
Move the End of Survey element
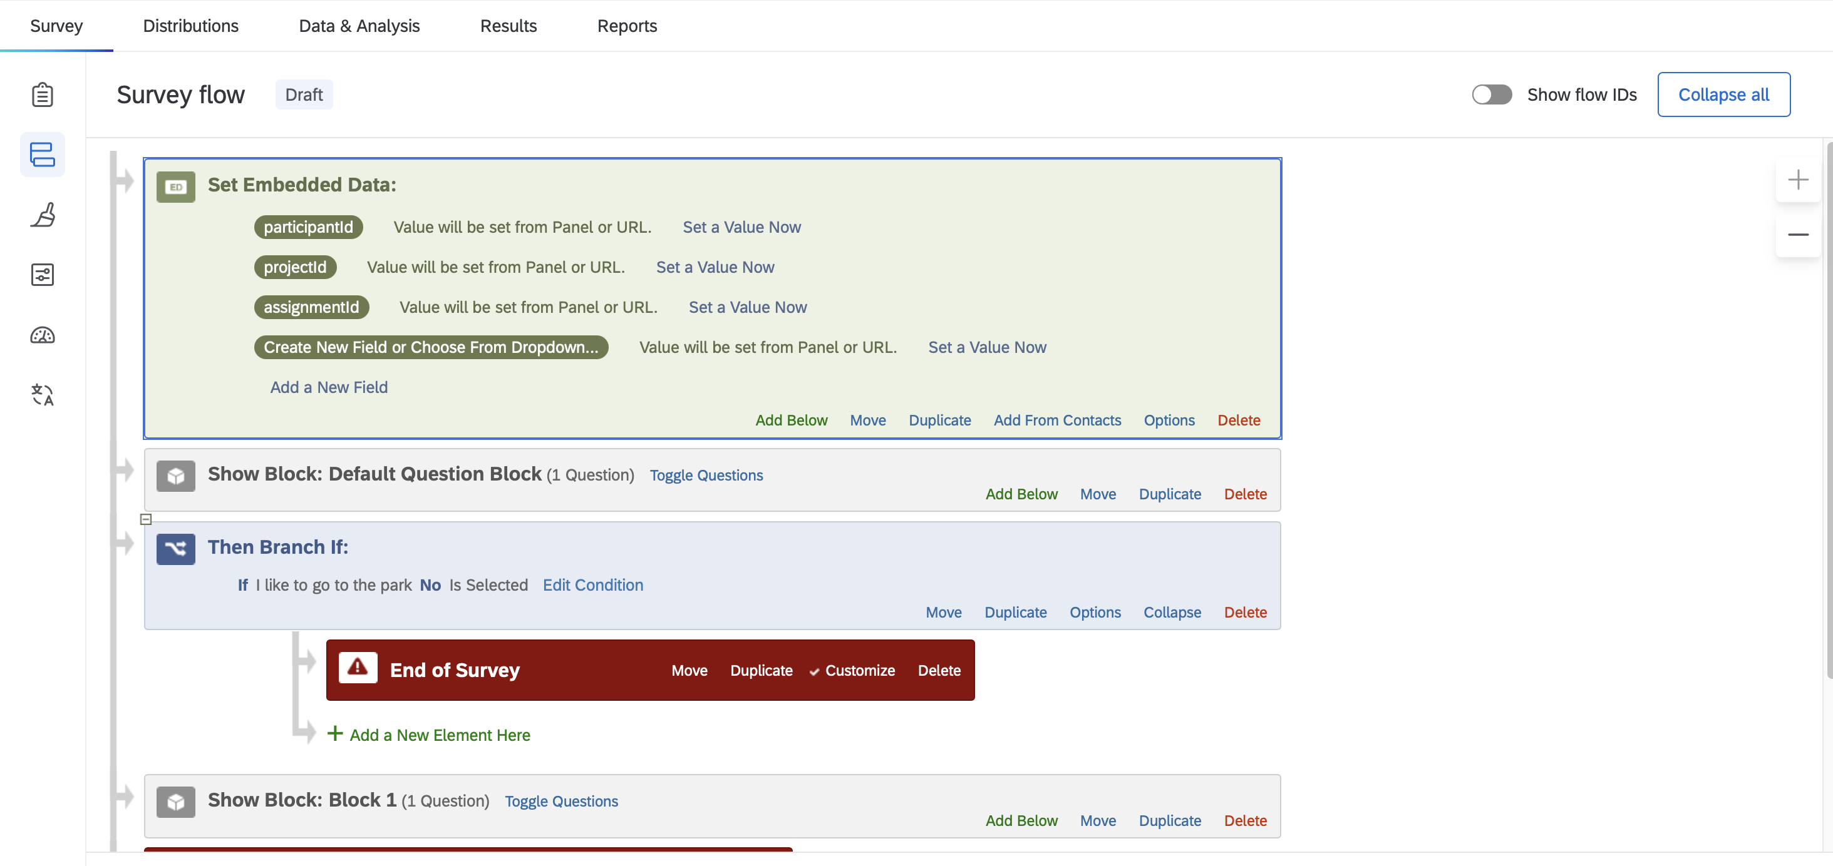click(689, 671)
